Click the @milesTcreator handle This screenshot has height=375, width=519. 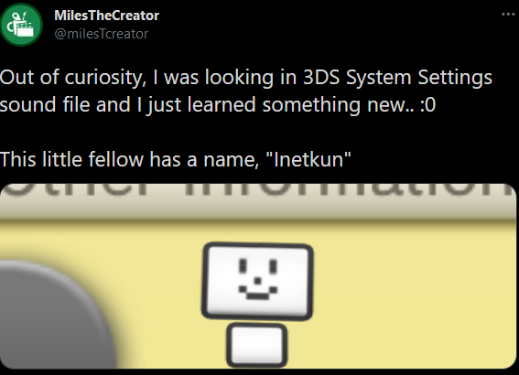point(102,34)
